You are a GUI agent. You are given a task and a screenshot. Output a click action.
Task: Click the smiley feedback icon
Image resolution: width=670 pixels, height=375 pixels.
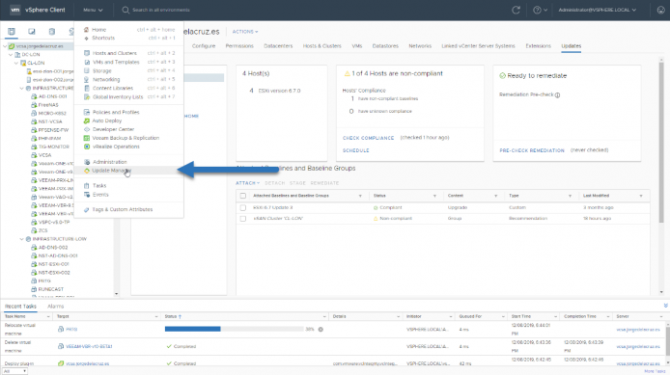(x=660, y=10)
